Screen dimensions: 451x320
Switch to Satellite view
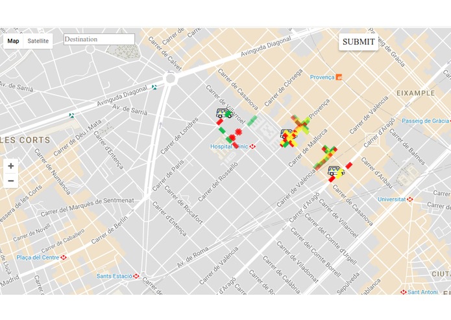[x=38, y=41]
